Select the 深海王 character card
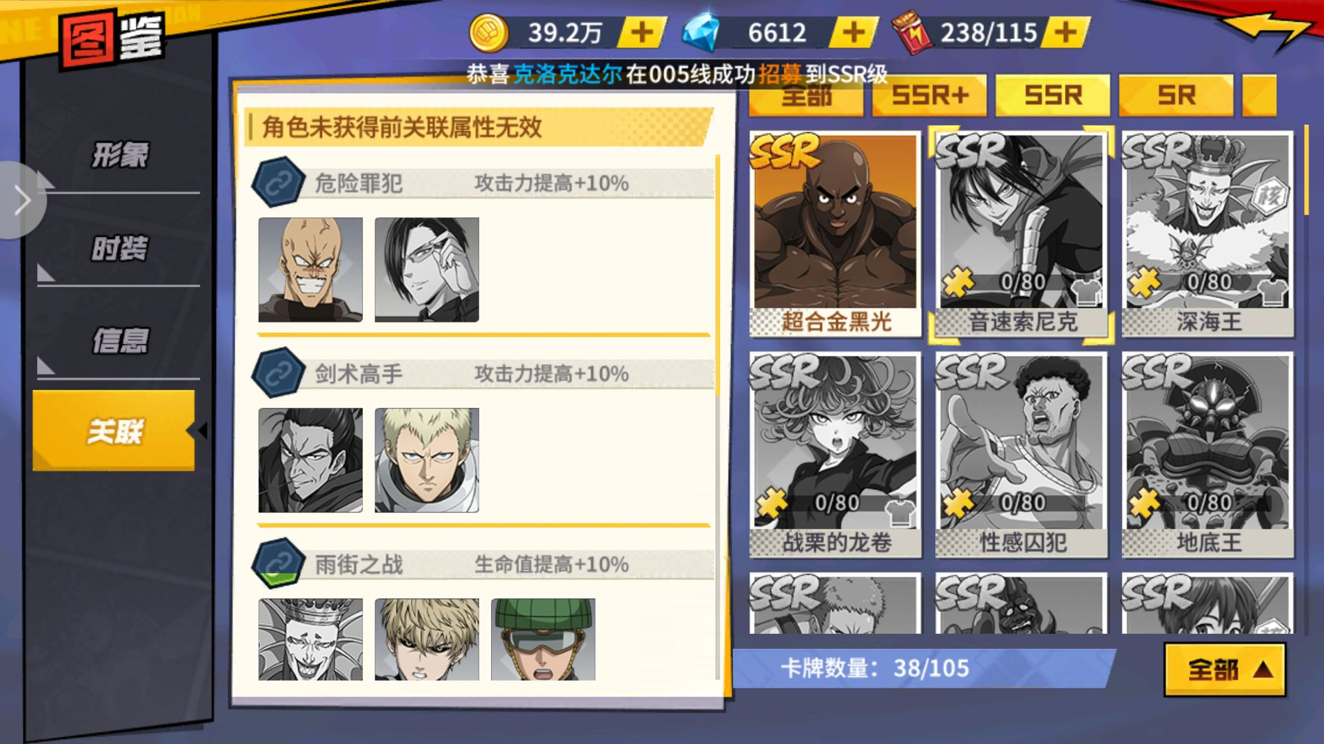This screenshot has width=1324, height=744. coord(1207,234)
